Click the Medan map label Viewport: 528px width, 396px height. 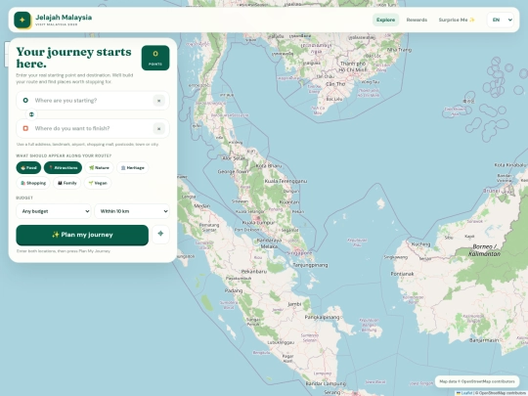coord(202,205)
